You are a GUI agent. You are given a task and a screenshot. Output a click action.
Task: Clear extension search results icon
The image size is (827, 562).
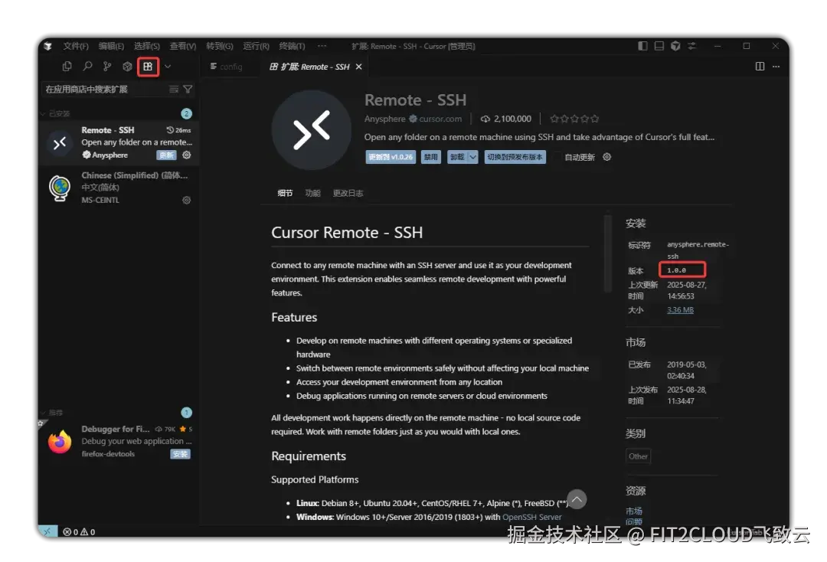point(174,89)
